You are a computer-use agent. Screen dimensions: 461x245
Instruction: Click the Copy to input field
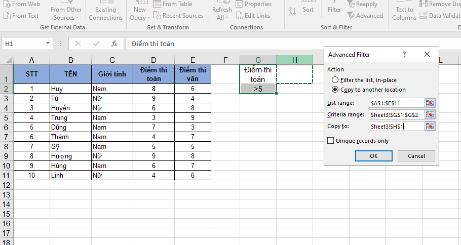(396, 127)
